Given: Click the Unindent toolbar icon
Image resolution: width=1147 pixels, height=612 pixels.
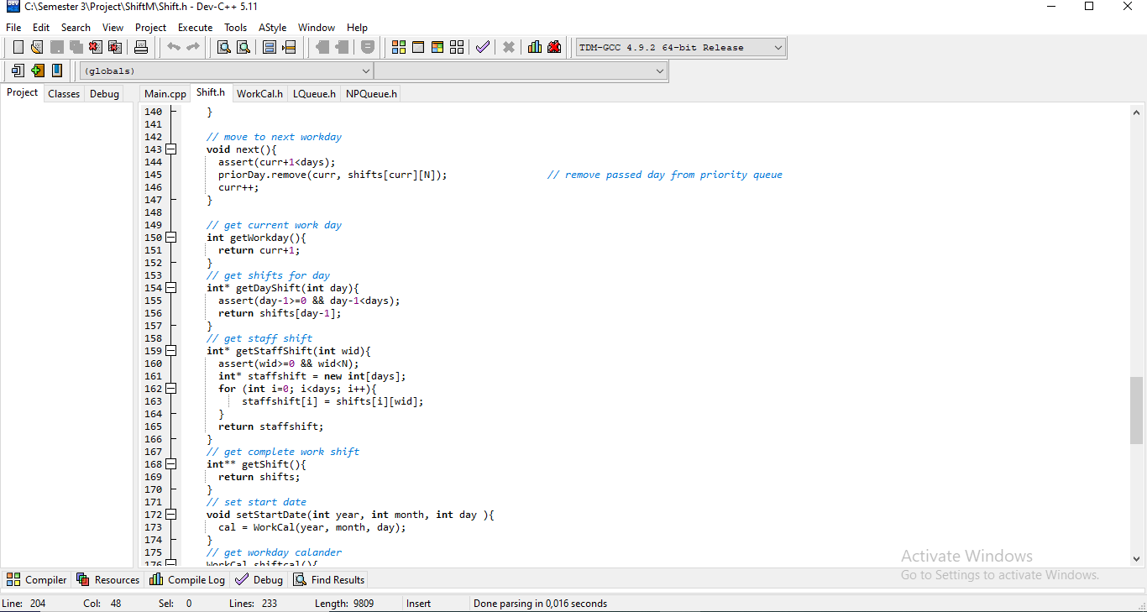Looking at the screenshot, I should (342, 47).
